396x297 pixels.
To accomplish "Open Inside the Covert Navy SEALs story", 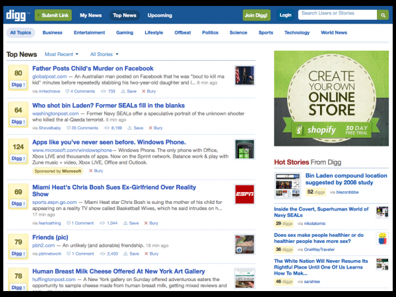I will (321, 212).
